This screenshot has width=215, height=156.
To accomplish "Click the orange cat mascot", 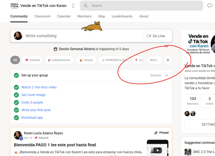I will (x=92, y=26).
